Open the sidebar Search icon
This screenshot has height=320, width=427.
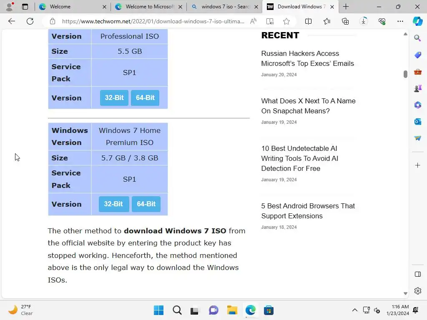click(x=417, y=38)
